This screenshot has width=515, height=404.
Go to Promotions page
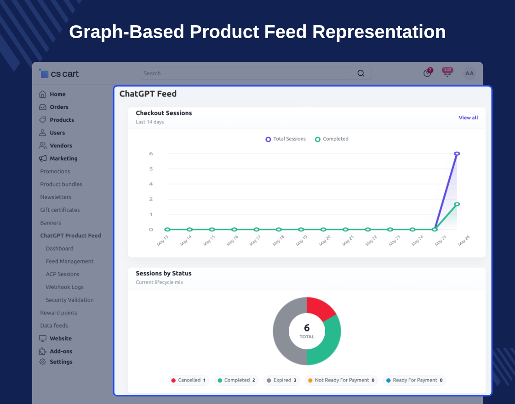pyautogui.click(x=55, y=171)
